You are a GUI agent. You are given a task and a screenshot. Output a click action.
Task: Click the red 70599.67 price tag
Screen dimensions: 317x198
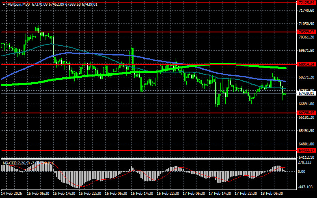[306, 32]
